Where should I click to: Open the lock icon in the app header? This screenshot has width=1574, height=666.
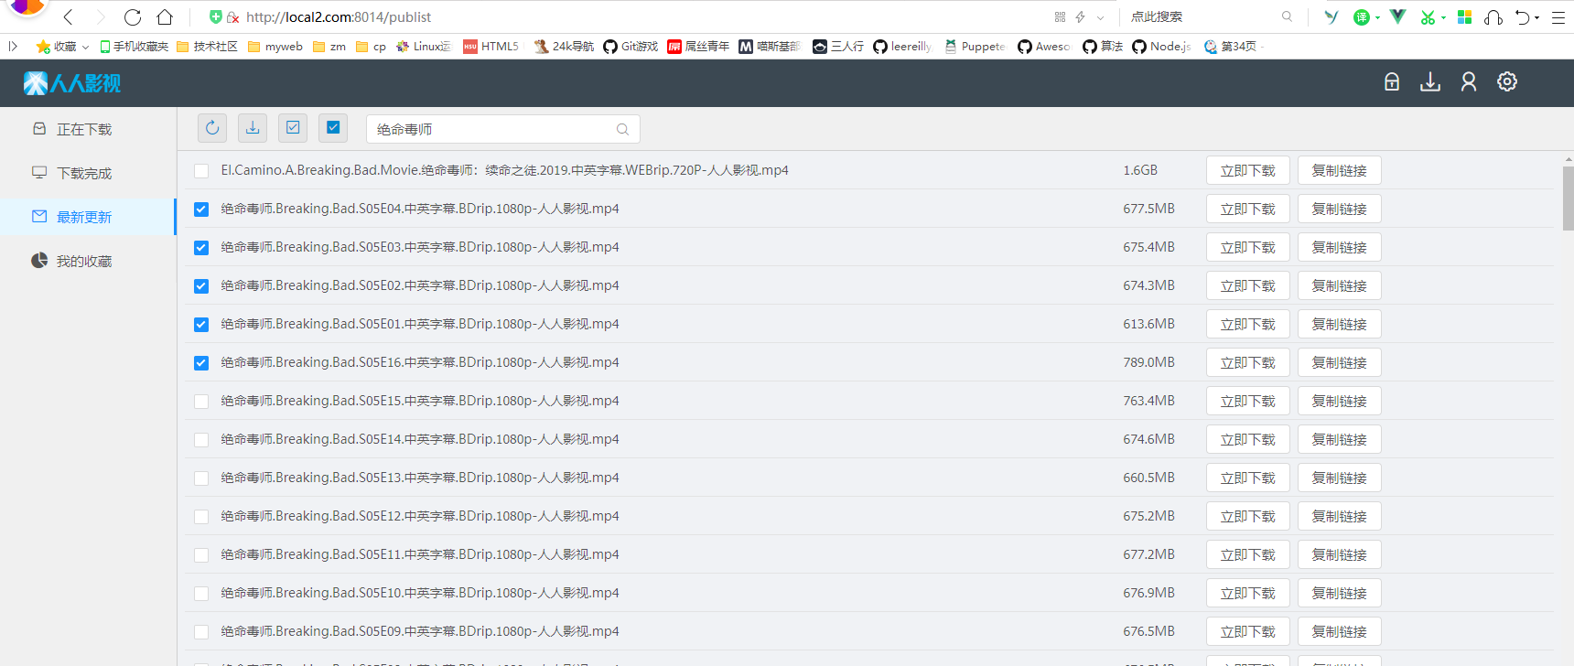pyautogui.click(x=1392, y=82)
